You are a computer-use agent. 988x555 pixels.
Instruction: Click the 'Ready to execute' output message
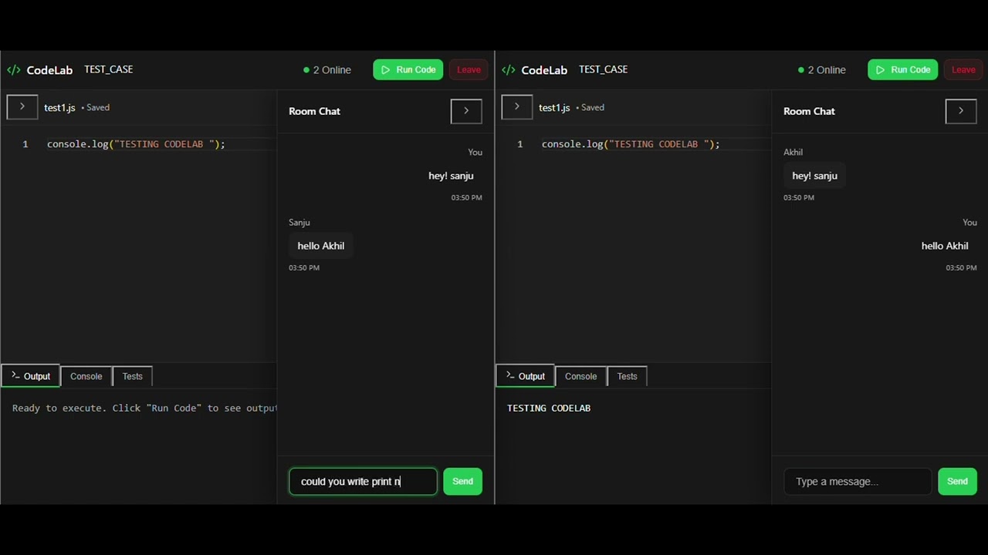coord(144,409)
